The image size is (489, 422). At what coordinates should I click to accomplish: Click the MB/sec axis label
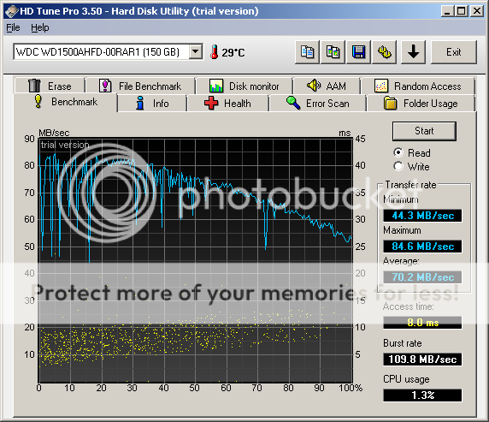click(54, 133)
